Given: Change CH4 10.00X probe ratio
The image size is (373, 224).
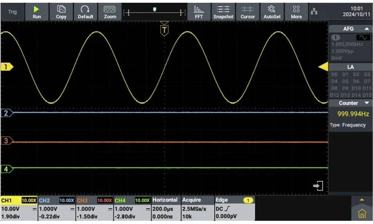Looking at the screenshot, I should pyautogui.click(x=142, y=200).
